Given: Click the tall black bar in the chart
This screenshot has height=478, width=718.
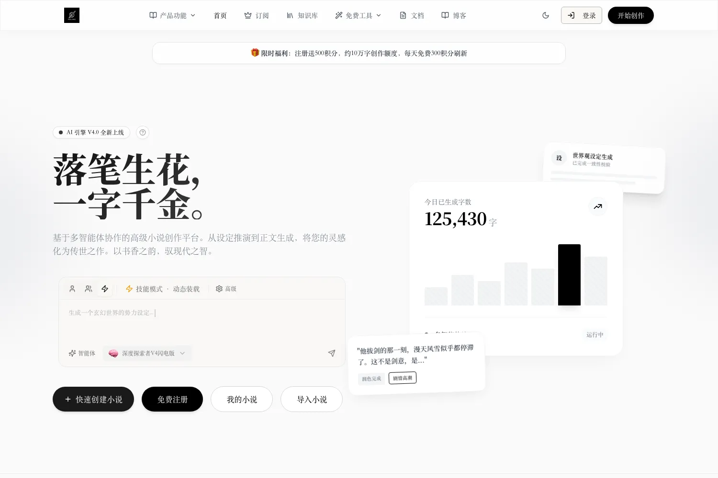Looking at the screenshot, I should point(569,275).
